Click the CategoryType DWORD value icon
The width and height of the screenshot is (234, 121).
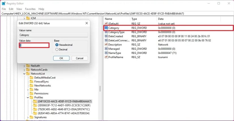point(106,32)
